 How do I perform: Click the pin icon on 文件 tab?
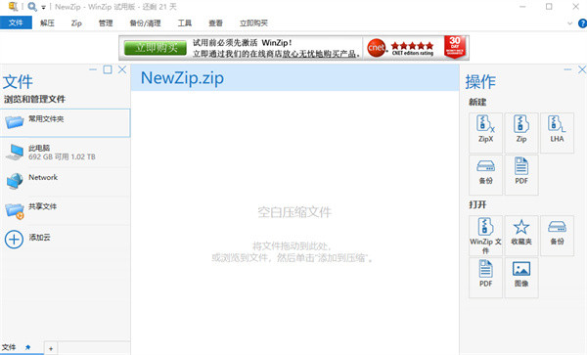(27, 347)
